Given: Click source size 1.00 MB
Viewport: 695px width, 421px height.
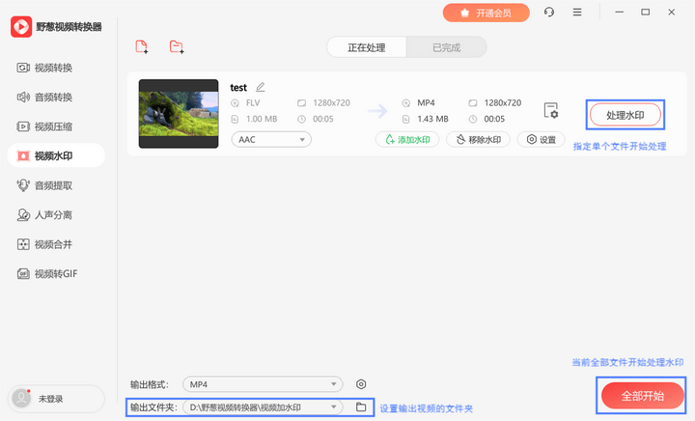Looking at the screenshot, I should coord(262,119).
